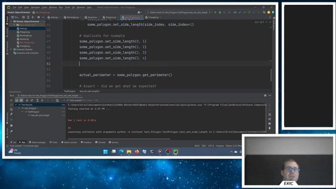This screenshot has width=336, height=189.
Task: Click the pin tab icon in the Run sidebar
Action: tap(12, 131)
